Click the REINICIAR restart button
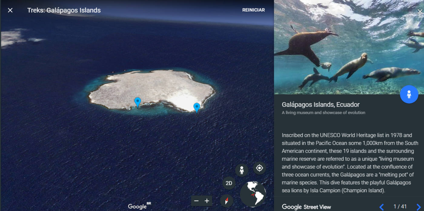This screenshot has width=424, height=211. click(x=253, y=10)
